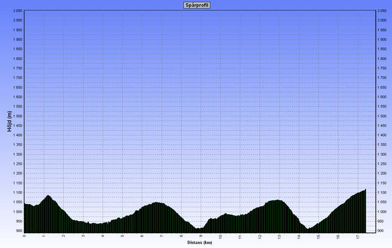Click the 12 km tick on the distance axis
Image resolution: width=392 pixels, height=248 pixels.
pos(260,236)
